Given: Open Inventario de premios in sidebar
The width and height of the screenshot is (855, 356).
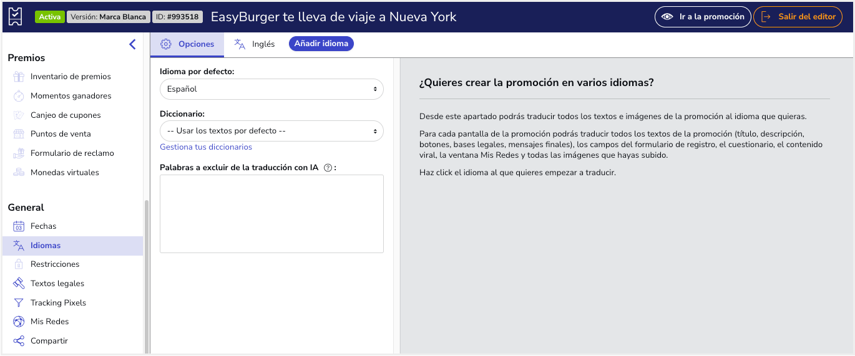Looking at the screenshot, I should tap(72, 77).
